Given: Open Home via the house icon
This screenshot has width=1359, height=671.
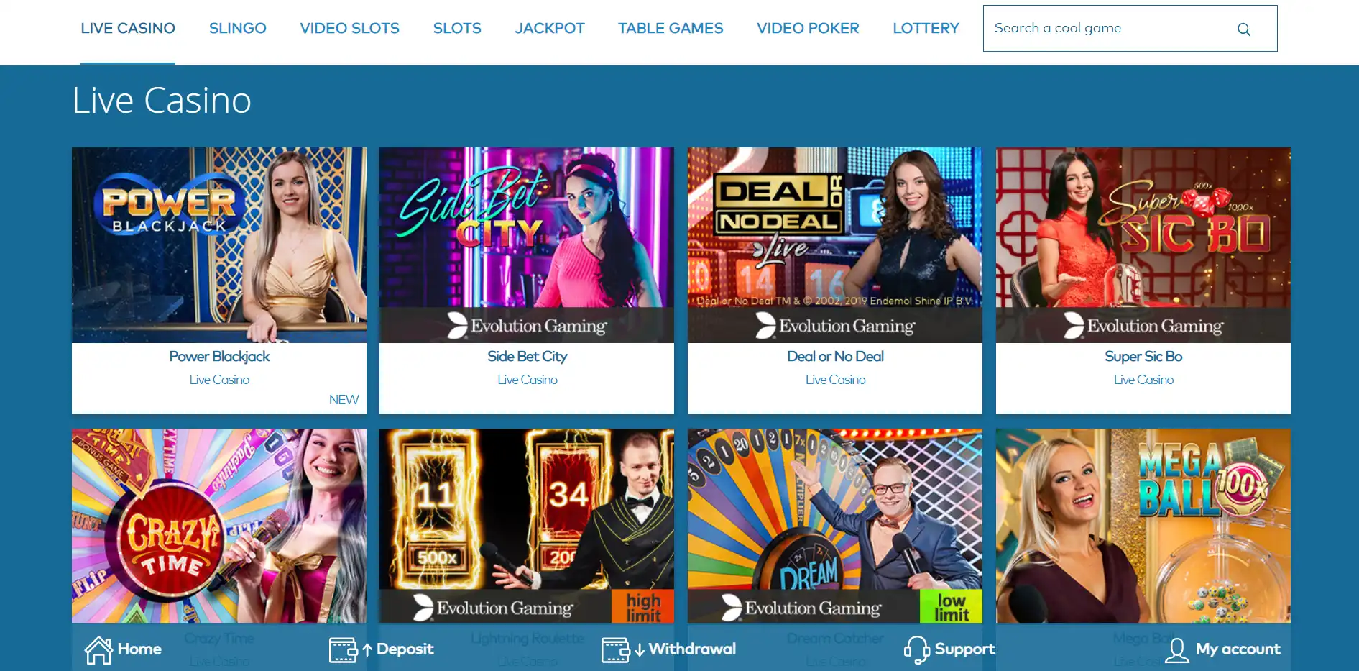Looking at the screenshot, I should coord(98,650).
